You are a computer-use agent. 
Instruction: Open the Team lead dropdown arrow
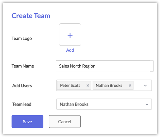pyautogui.click(x=147, y=104)
